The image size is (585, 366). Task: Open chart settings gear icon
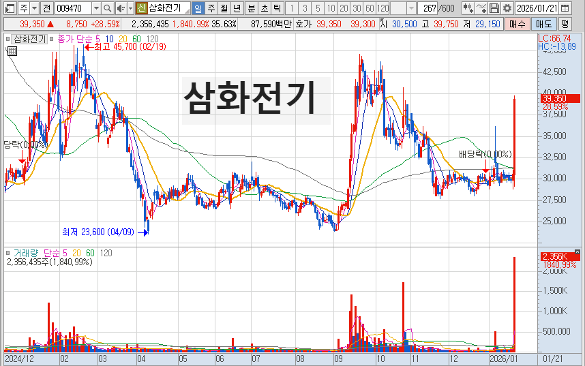pyautogui.click(x=507, y=7)
